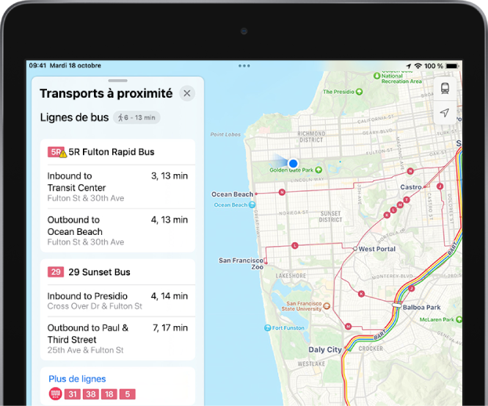The image size is (488, 406).
Task: Select Inbound to Presidio row
Action: [x=117, y=301]
